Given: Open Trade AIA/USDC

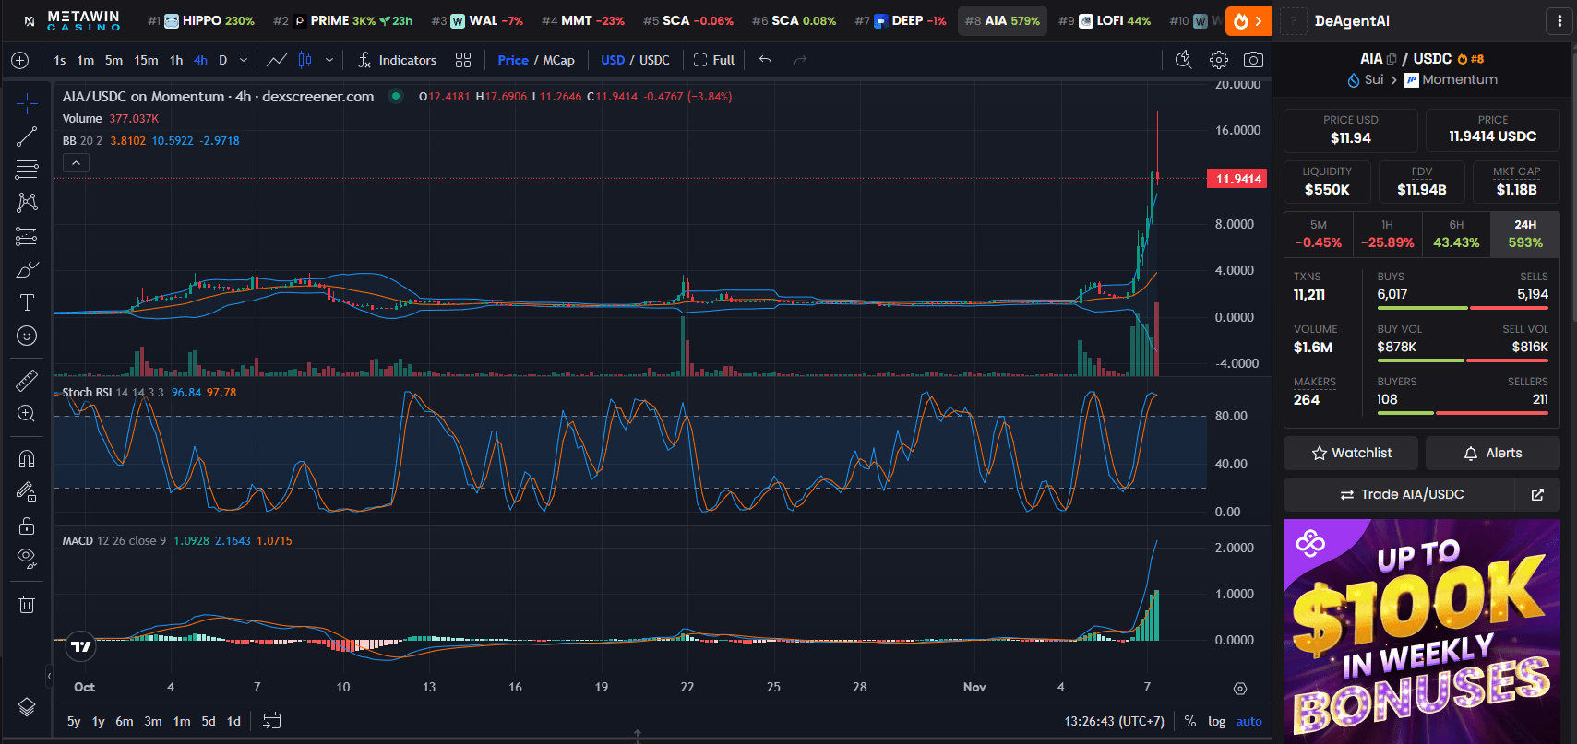Looking at the screenshot, I should tap(1401, 494).
